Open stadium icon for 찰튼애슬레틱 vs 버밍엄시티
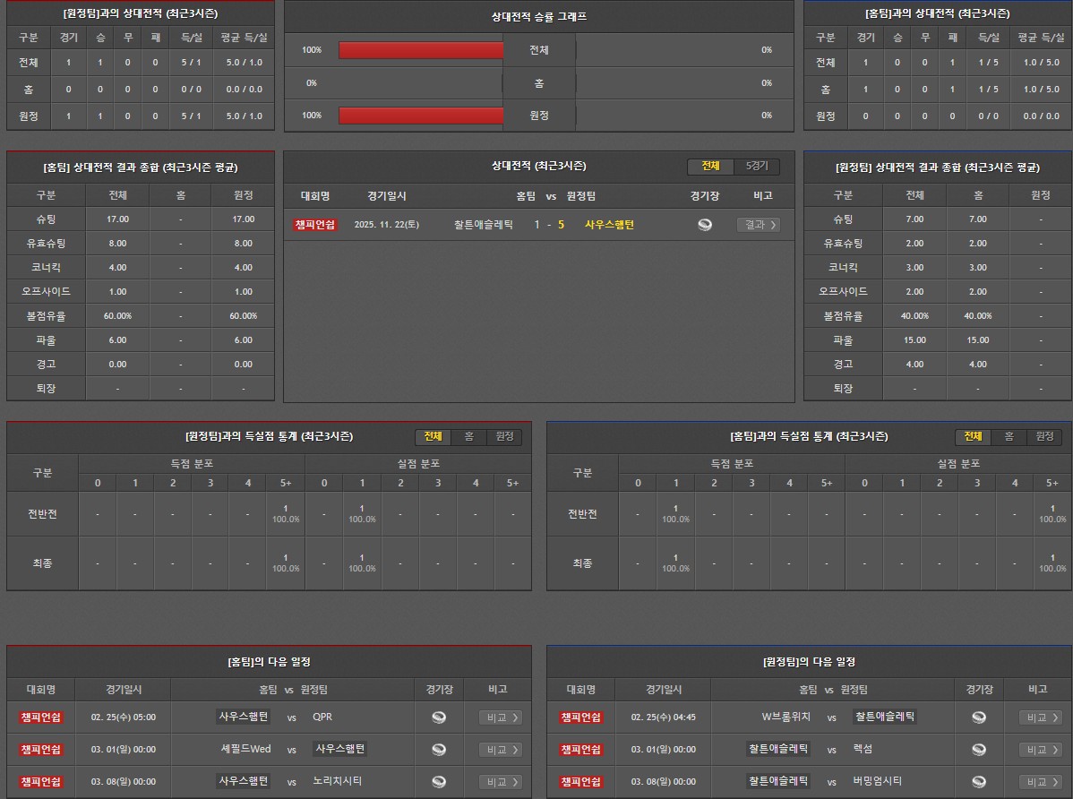 979,782
